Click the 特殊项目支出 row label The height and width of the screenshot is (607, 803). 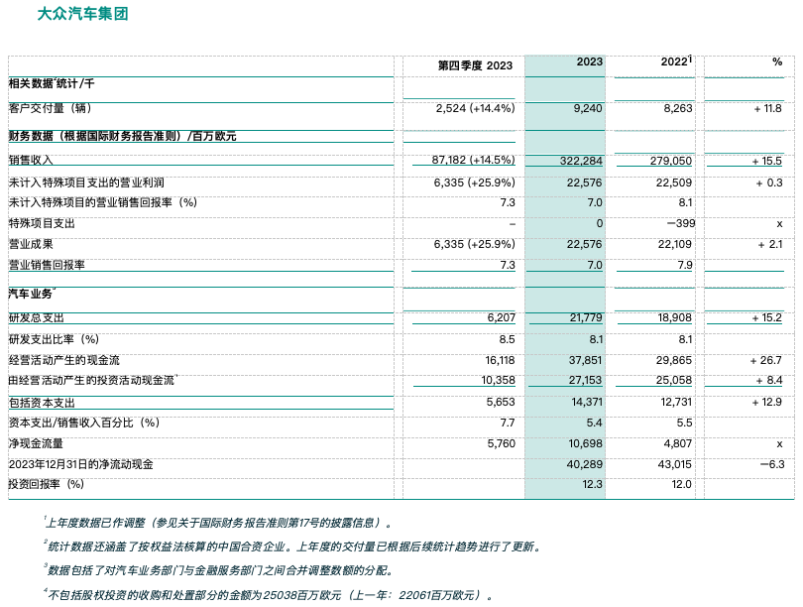point(42,223)
